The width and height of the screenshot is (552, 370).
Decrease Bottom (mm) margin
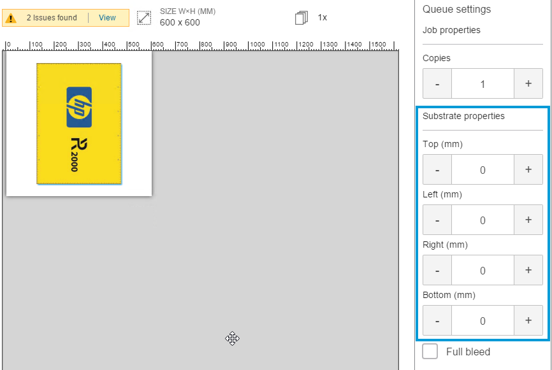[x=437, y=320]
